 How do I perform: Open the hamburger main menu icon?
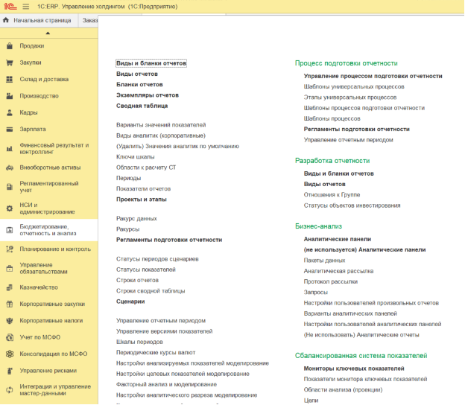tap(26, 6)
